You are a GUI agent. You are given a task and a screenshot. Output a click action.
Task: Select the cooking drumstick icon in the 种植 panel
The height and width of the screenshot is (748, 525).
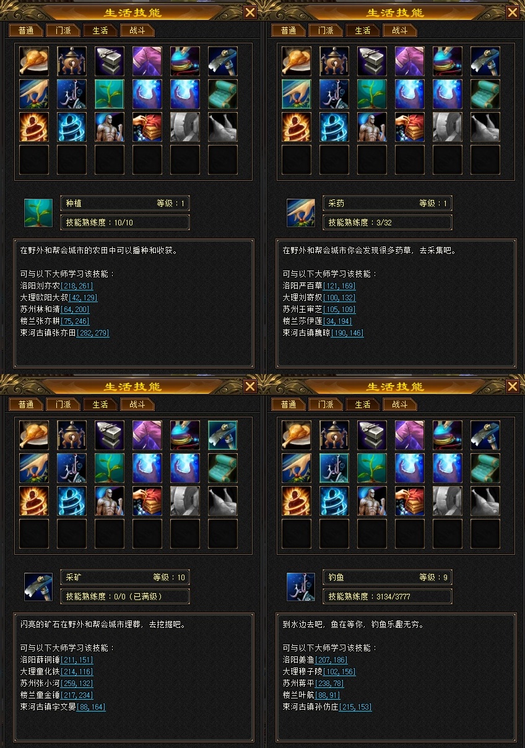[x=34, y=61]
